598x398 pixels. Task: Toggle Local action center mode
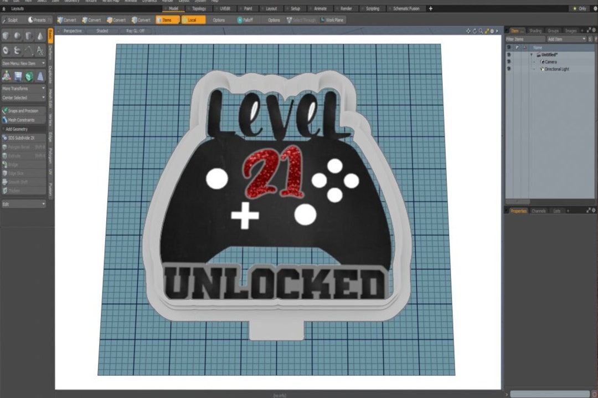coord(192,19)
